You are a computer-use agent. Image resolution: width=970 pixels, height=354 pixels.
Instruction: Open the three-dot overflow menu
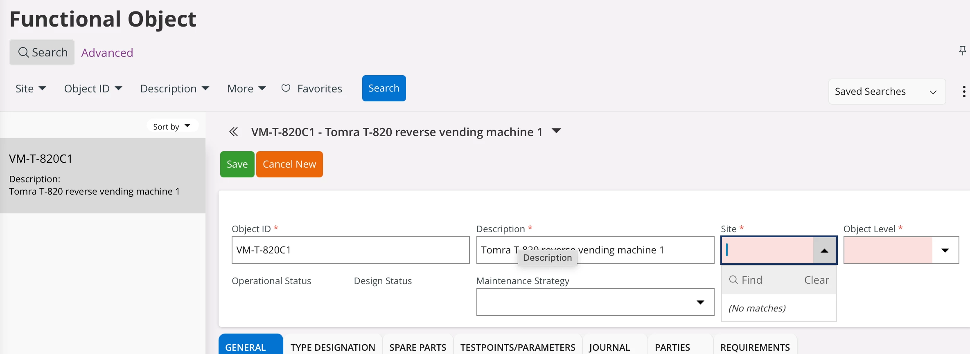point(964,92)
